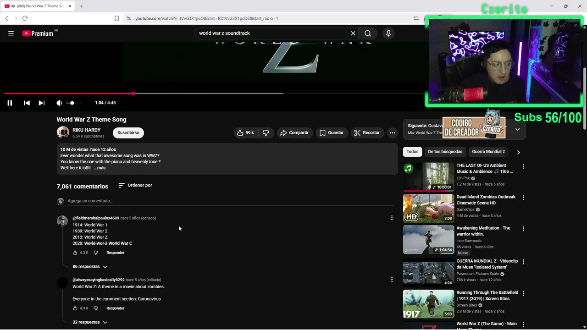Expand 86 respuestas replies
Image resolution: width=587 pixels, height=330 pixels.
[90, 266]
